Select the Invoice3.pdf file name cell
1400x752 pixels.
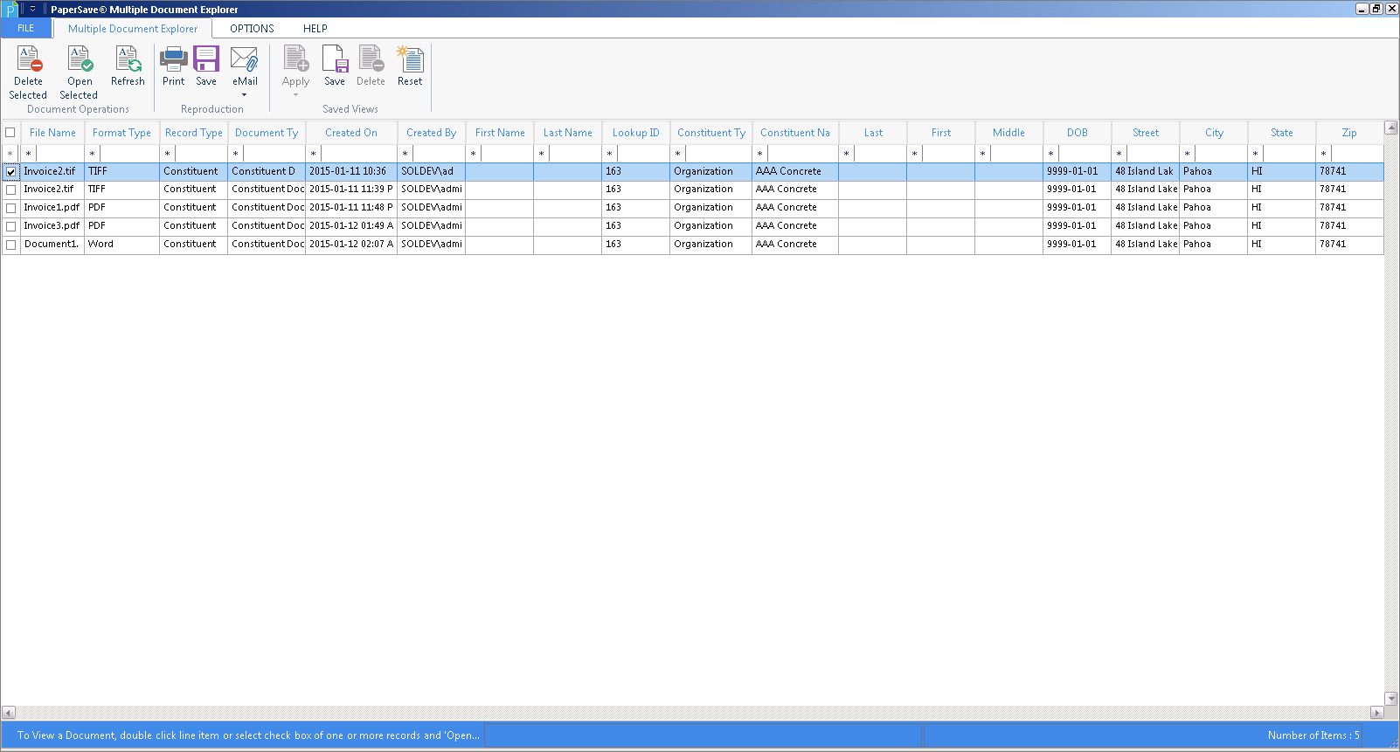(x=52, y=226)
